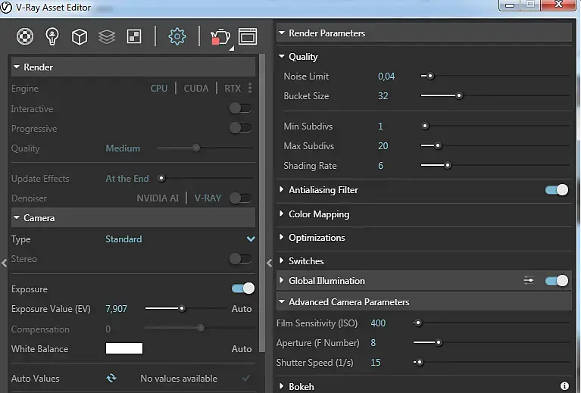This screenshot has height=393, width=581.
Task: Open the camera Type Standard dropdown
Action: tap(251, 239)
